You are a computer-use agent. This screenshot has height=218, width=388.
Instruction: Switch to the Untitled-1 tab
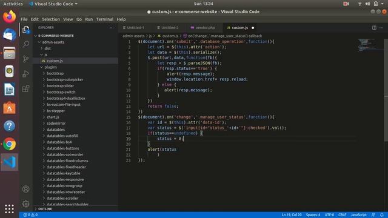pos(135,28)
